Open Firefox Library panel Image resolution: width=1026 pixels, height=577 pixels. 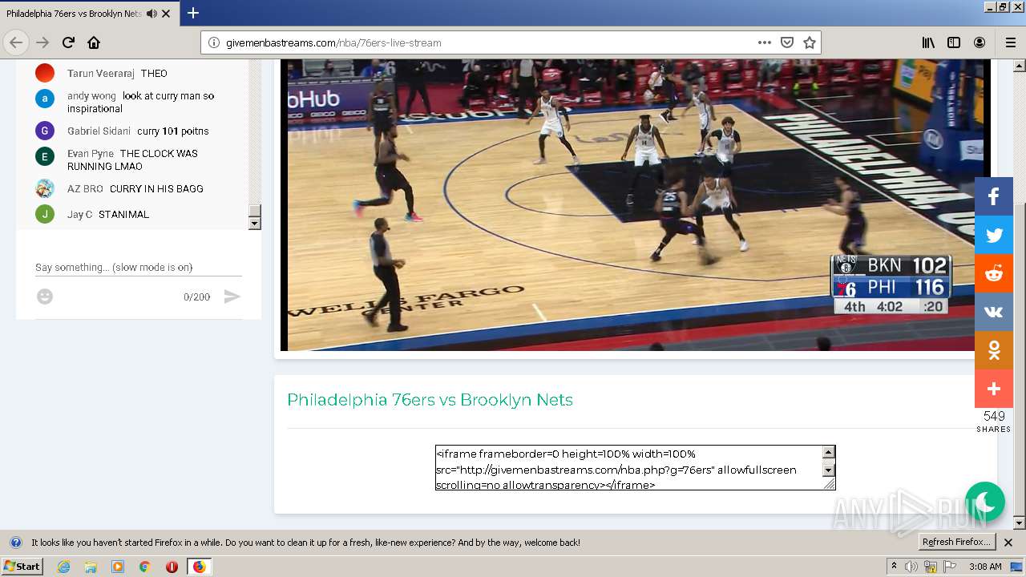coord(928,42)
